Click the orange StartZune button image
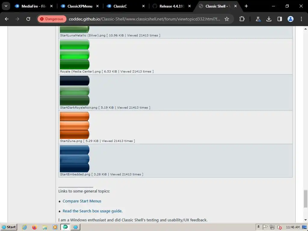 [x=75, y=125]
